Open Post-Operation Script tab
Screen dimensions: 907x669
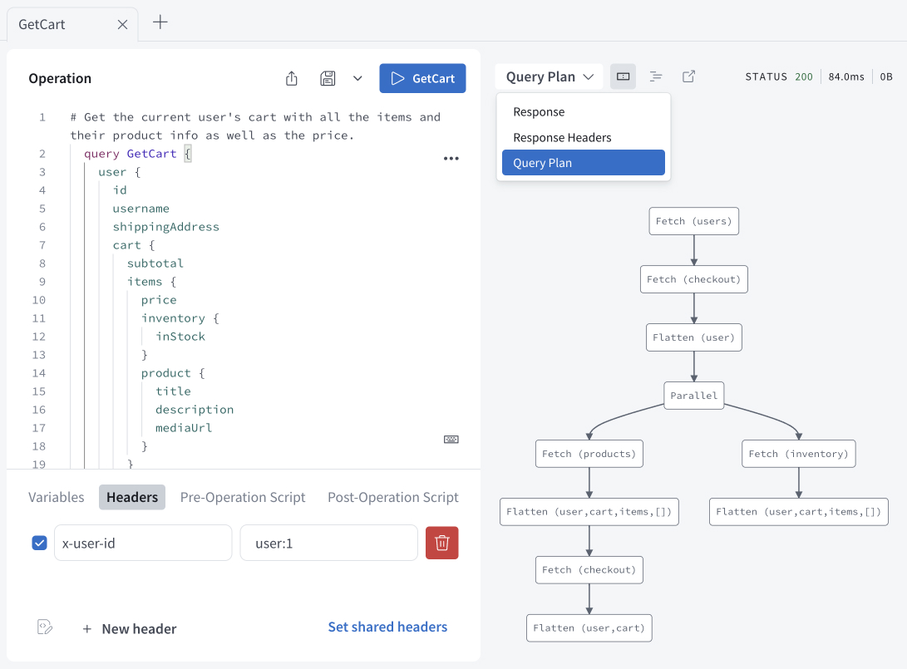[x=392, y=497]
